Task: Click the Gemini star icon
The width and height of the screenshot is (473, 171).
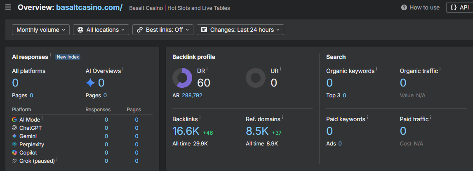Action: coord(14,136)
